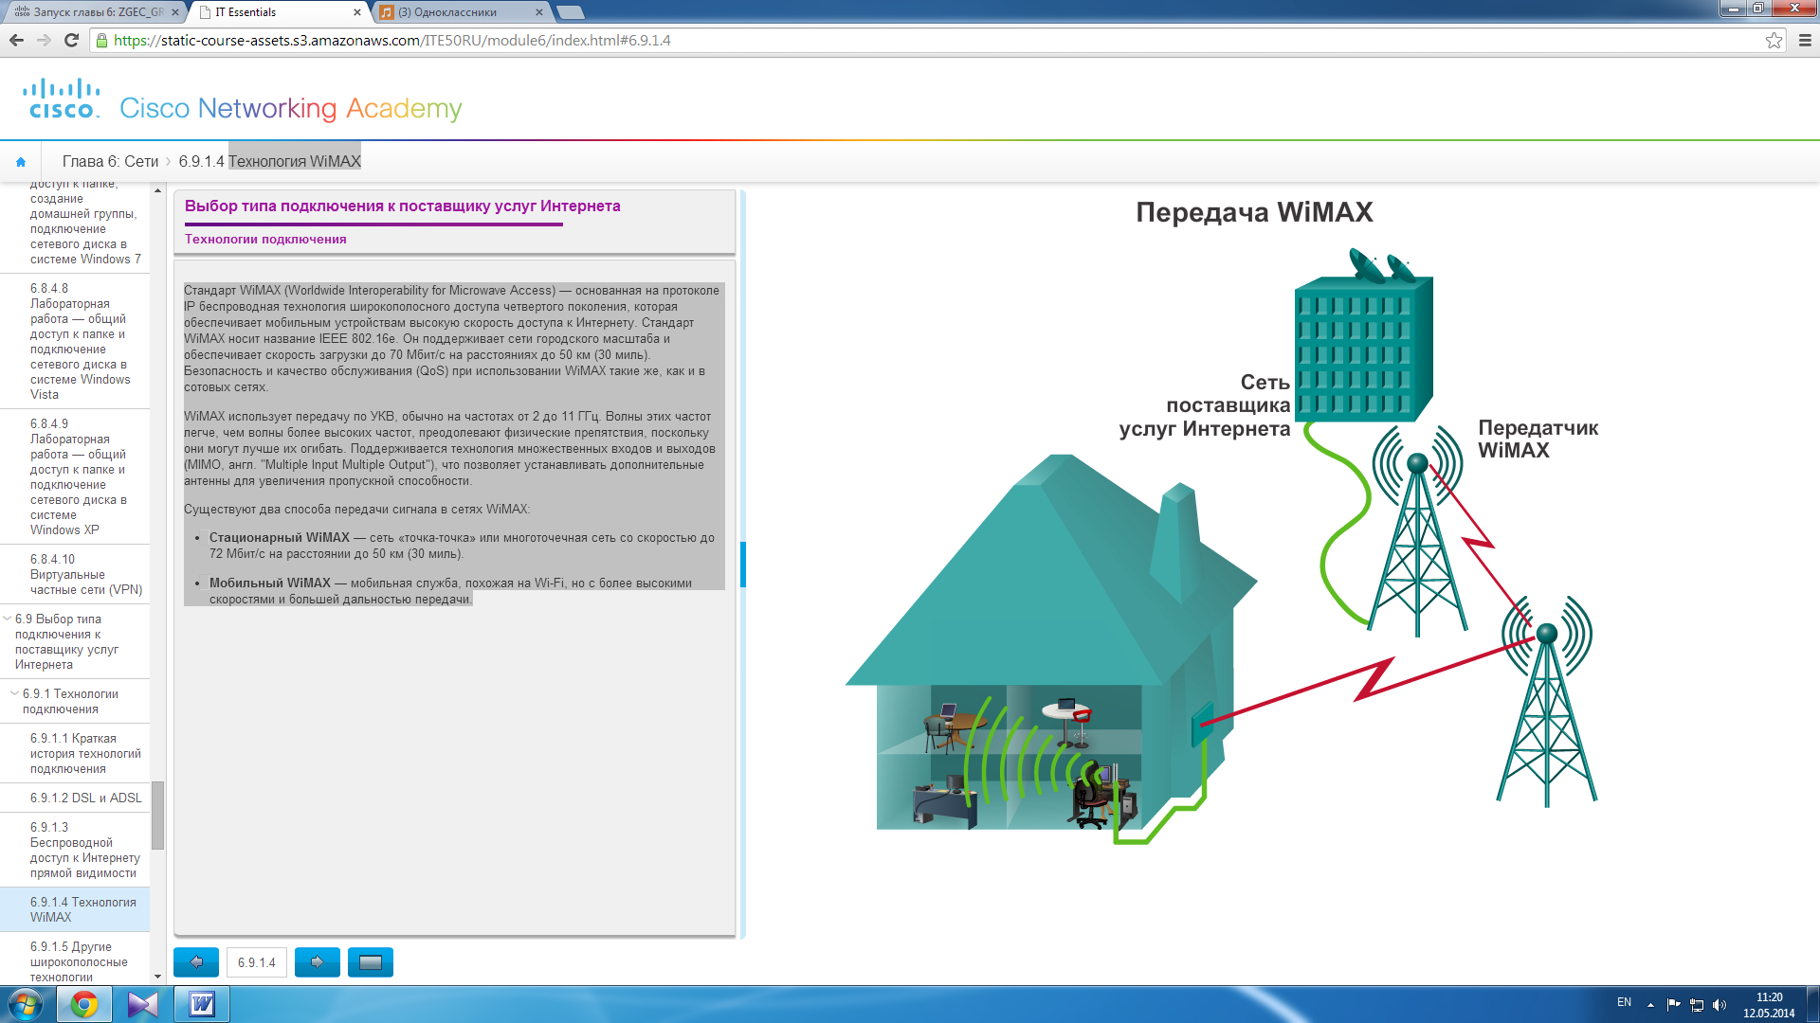
Task: Click the home icon in the breadcrumb
Action: point(21,162)
